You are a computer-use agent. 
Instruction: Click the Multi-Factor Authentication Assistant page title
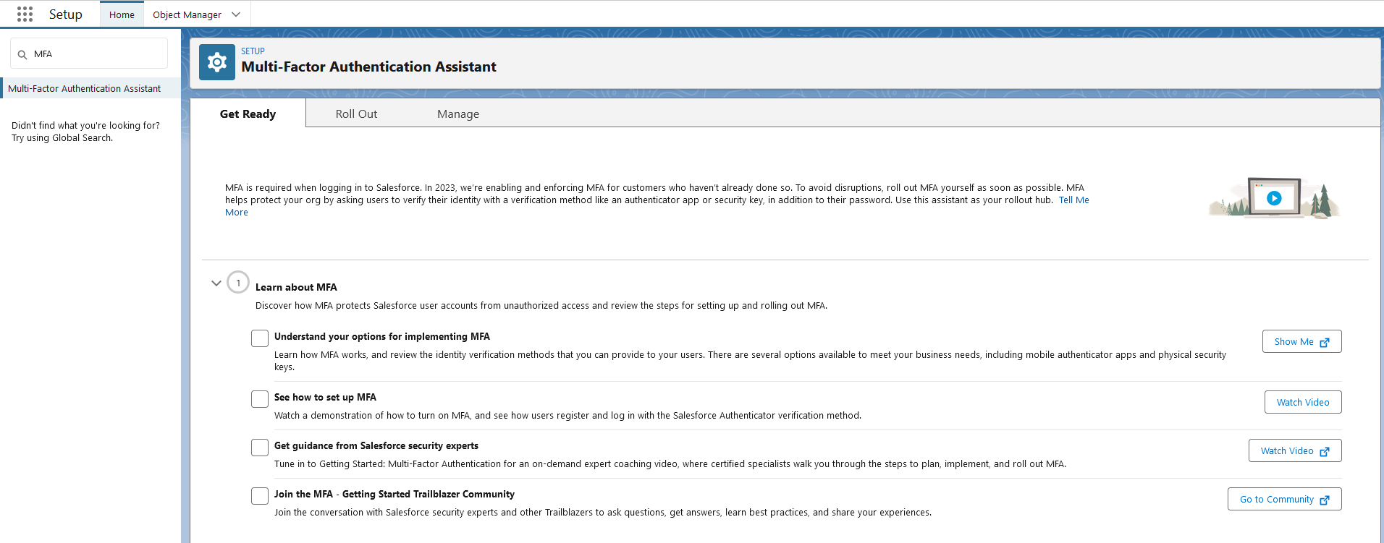tap(368, 67)
